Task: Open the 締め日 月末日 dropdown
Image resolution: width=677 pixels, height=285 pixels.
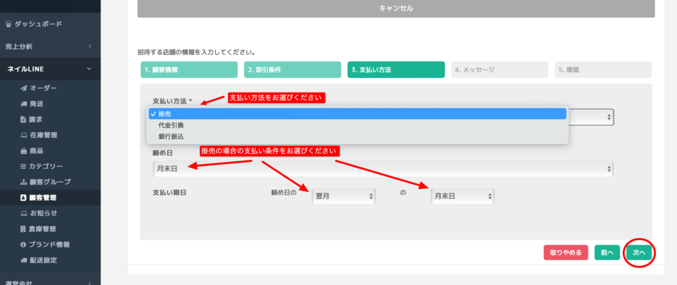Action: click(x=383, y=169)
